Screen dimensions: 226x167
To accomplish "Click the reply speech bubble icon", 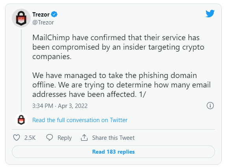I will (50, 137).
